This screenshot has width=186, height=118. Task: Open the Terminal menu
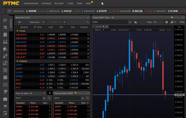pos(46,3)
